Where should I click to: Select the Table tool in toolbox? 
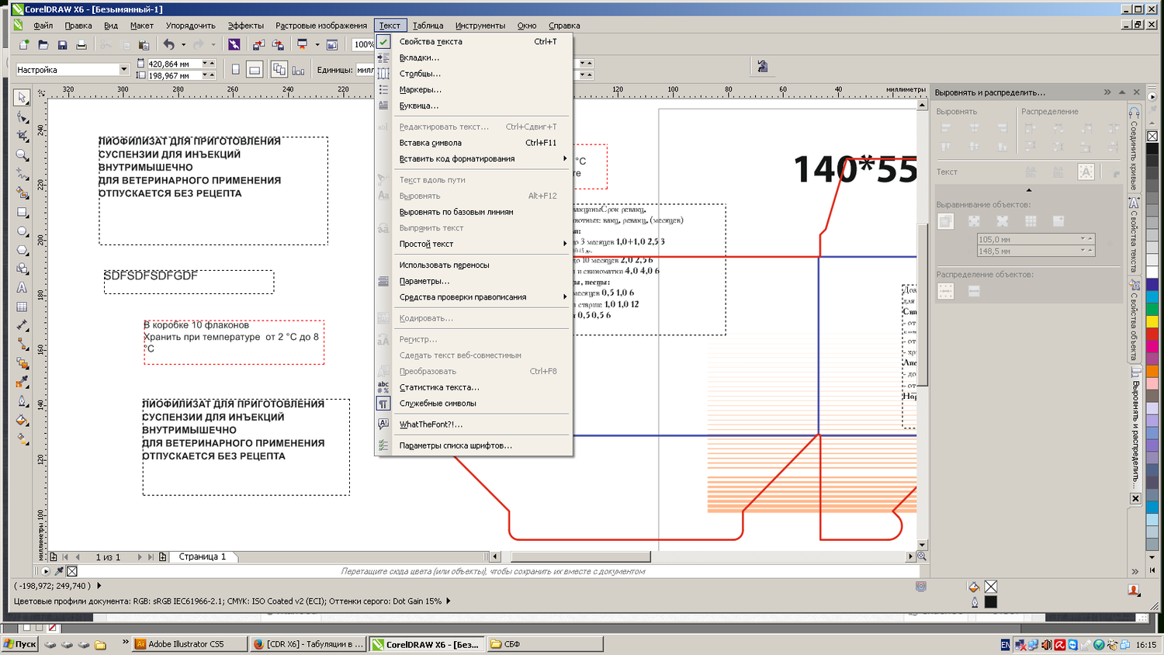22,307
